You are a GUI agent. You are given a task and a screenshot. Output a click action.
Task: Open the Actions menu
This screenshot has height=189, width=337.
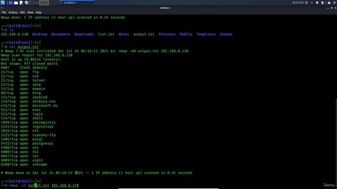13,13
